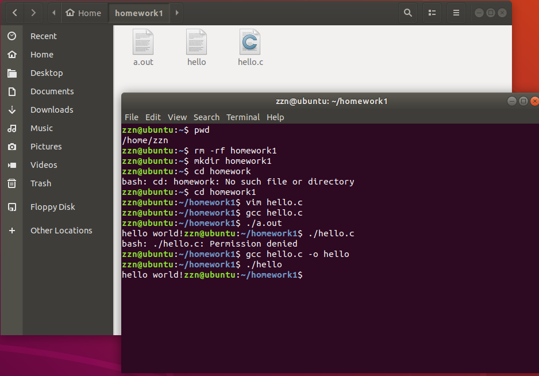This screenshot has width=539, height=376.
Task: Click the a.out file name label
Action: click(143, 62)
